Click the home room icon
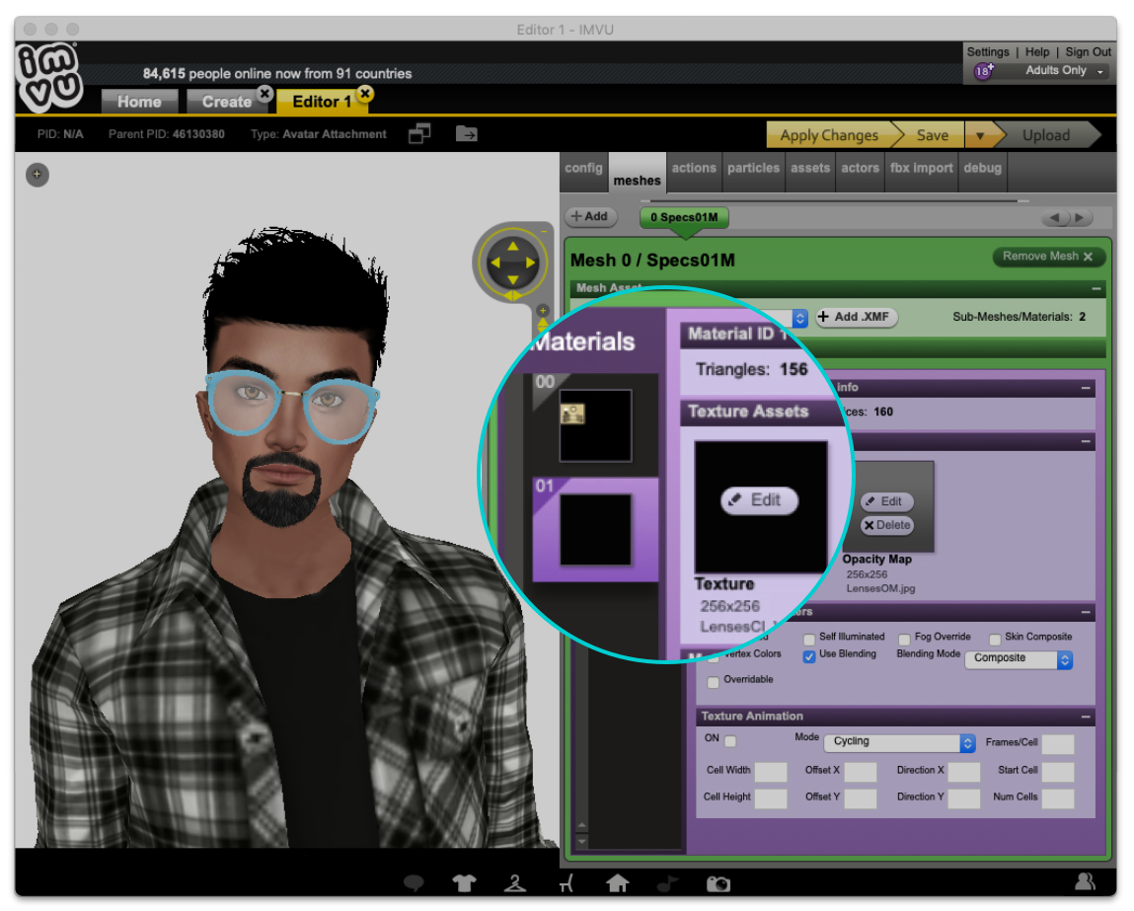Screen dimensions: 1134x911 point(617,882)
